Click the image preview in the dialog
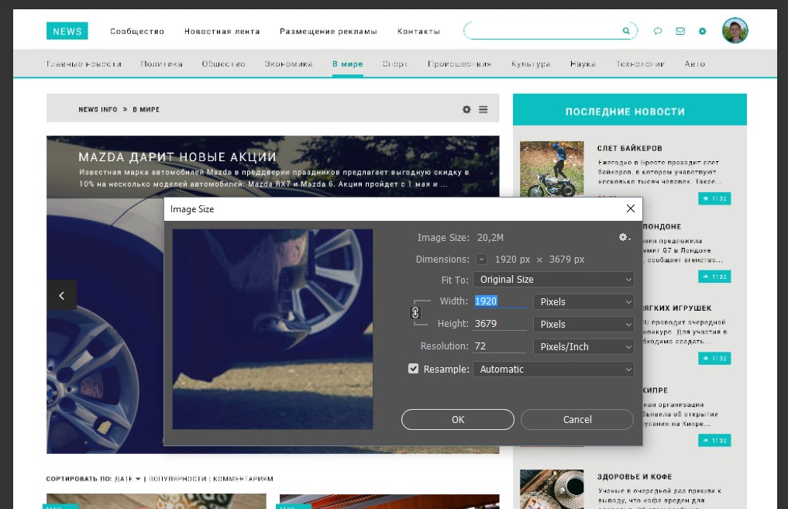This screenshot has height=509, width=788. click(273, 329)
